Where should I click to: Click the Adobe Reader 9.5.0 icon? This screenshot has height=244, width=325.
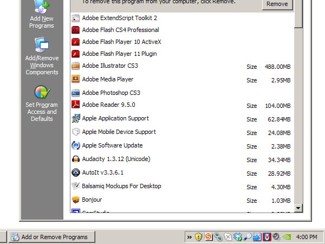(75, 105)
